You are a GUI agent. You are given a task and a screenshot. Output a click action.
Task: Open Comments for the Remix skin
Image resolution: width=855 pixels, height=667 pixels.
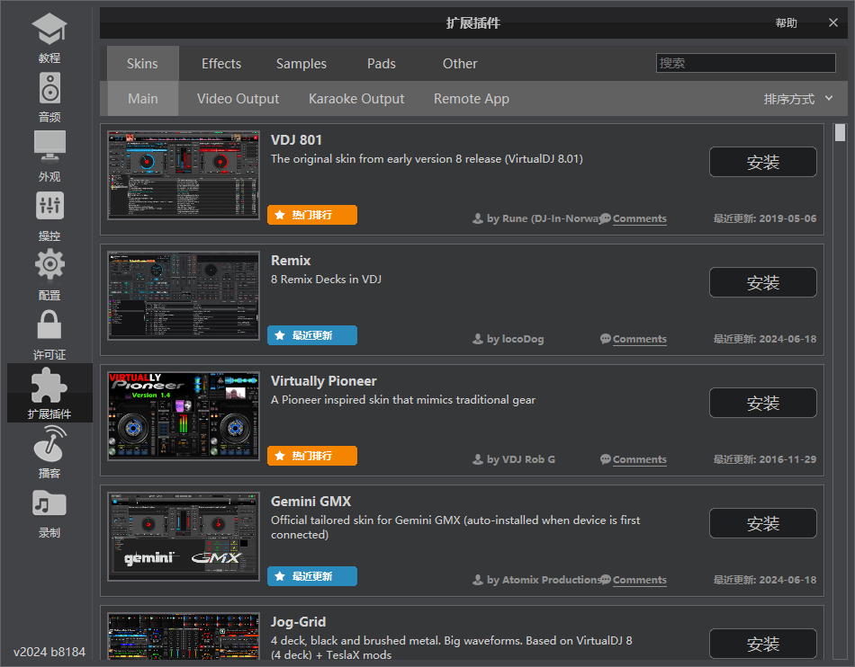tap(639, 340)
